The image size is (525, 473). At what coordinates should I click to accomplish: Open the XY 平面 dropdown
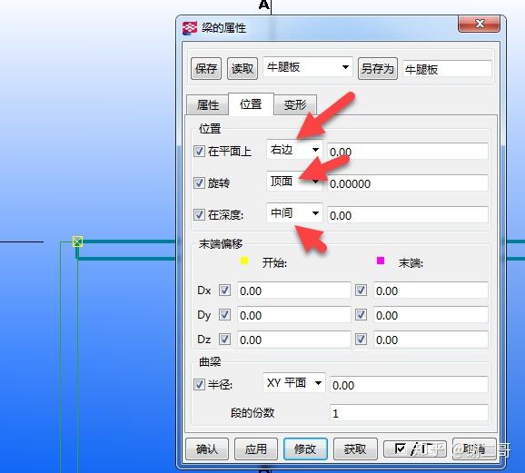pos(294,382)
